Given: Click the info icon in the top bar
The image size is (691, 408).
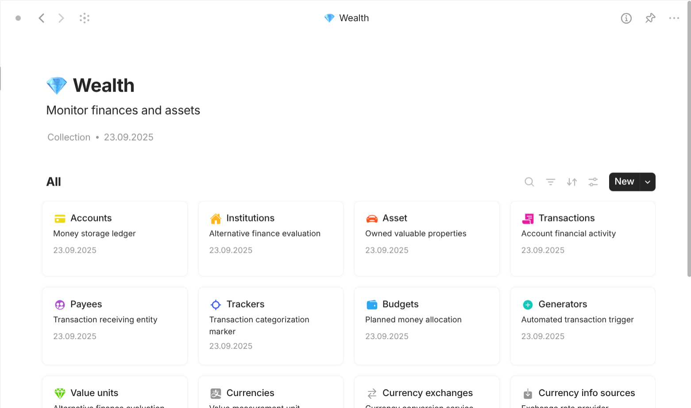Looking at the screenshot, I should point(626,18).
